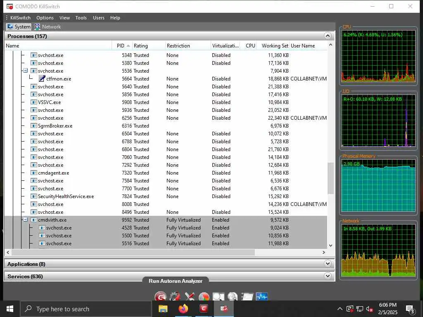Image resolution: width=423 pixels, height=317 pixels.
Task: Click the Network traffic graph
Action: tap(378, 251)
